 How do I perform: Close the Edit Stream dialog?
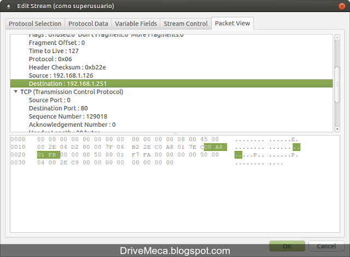click(x=342, y=6)
